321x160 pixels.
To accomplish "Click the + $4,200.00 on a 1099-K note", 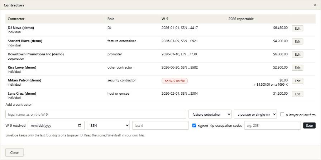I will 270,85.
